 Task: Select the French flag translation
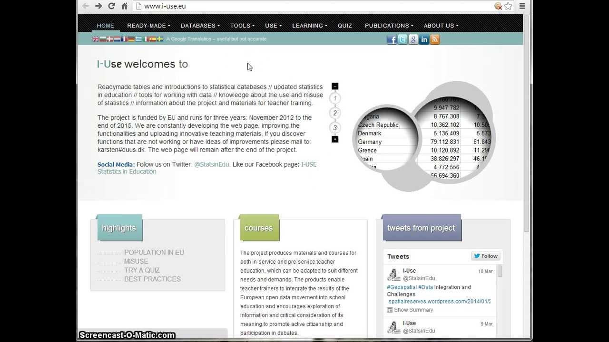124,39
